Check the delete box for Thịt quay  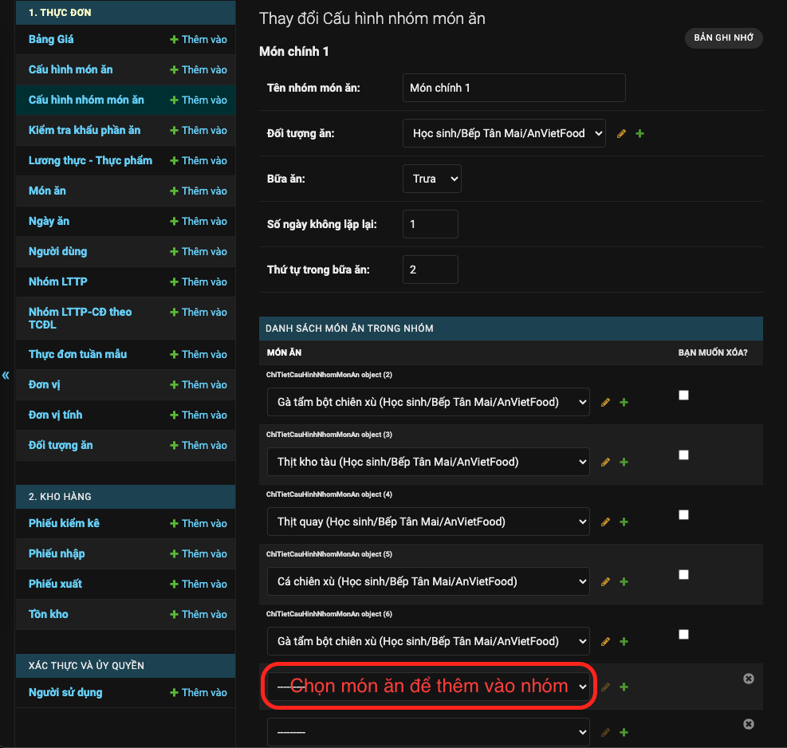[x=683, y=514]
